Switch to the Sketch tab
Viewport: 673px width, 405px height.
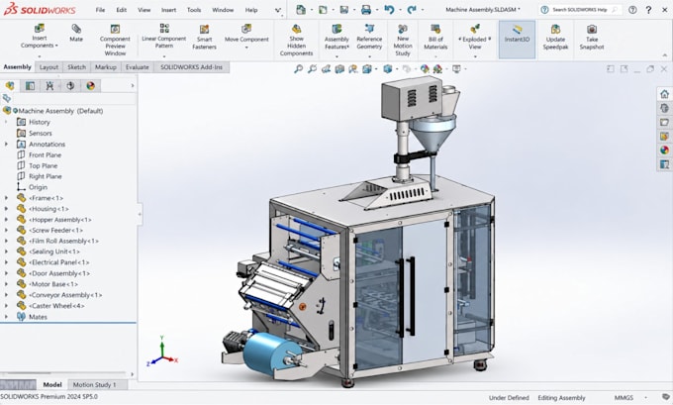click(x=76, y=67)
